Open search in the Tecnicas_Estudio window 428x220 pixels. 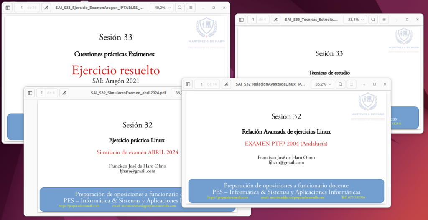coord(373,20)
